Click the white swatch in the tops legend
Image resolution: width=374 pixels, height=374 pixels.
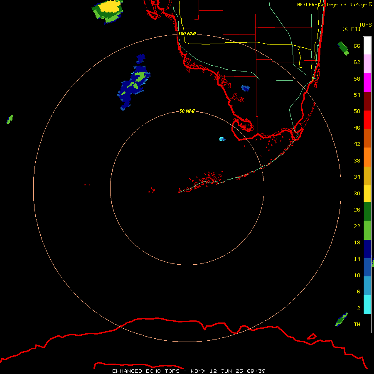pyautogui.click(x=367, y=46)
